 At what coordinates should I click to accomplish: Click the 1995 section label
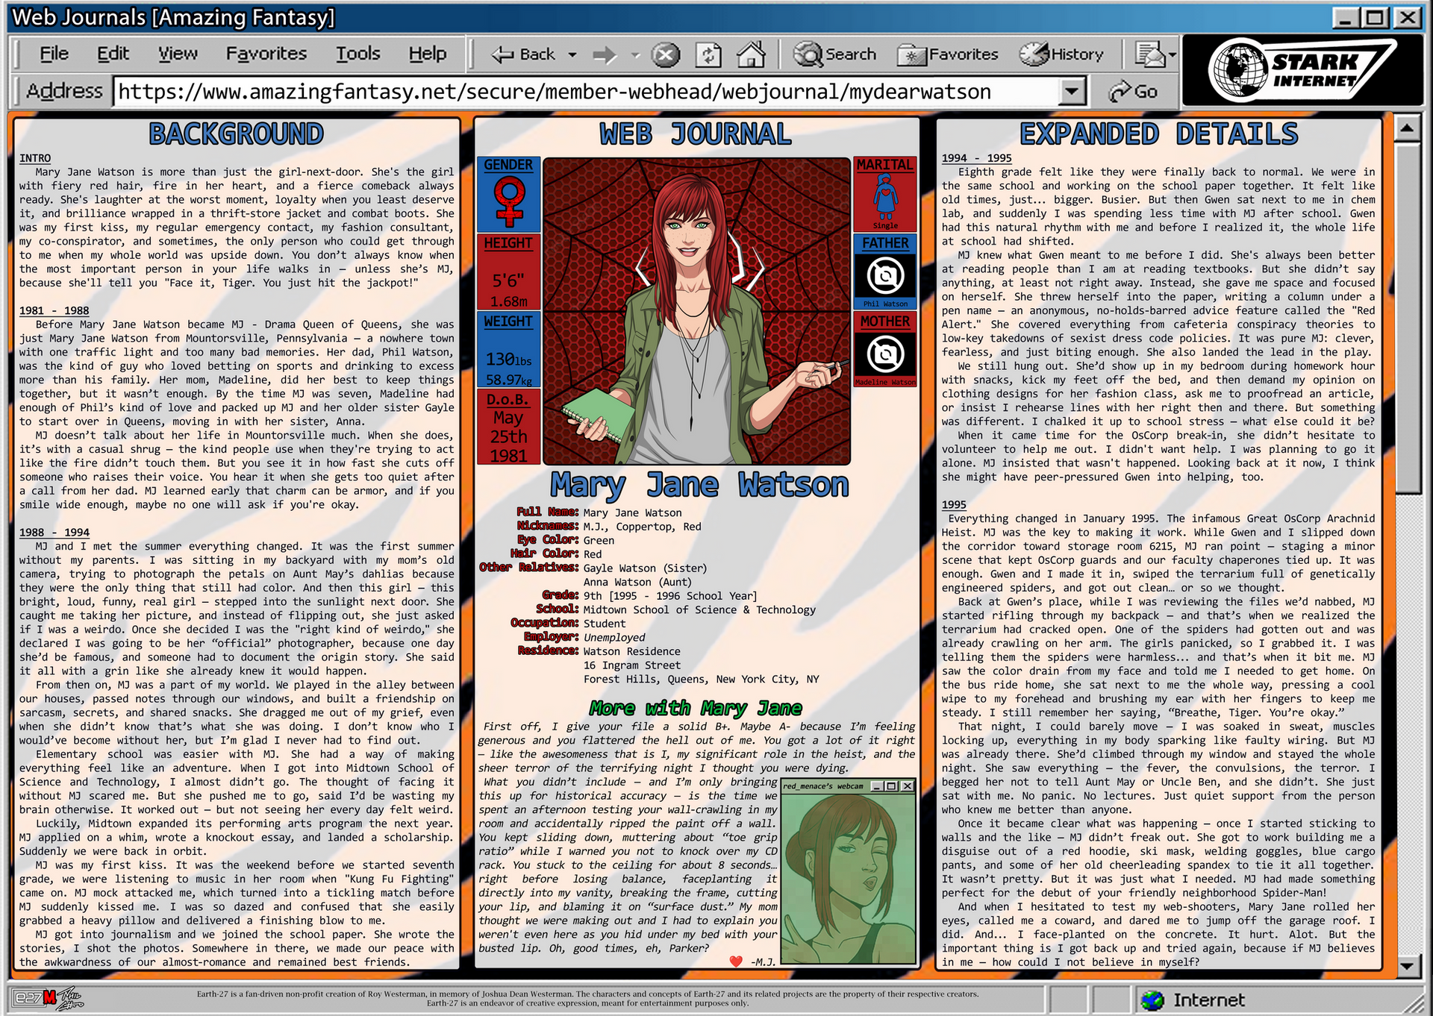(x=954, y=504)
